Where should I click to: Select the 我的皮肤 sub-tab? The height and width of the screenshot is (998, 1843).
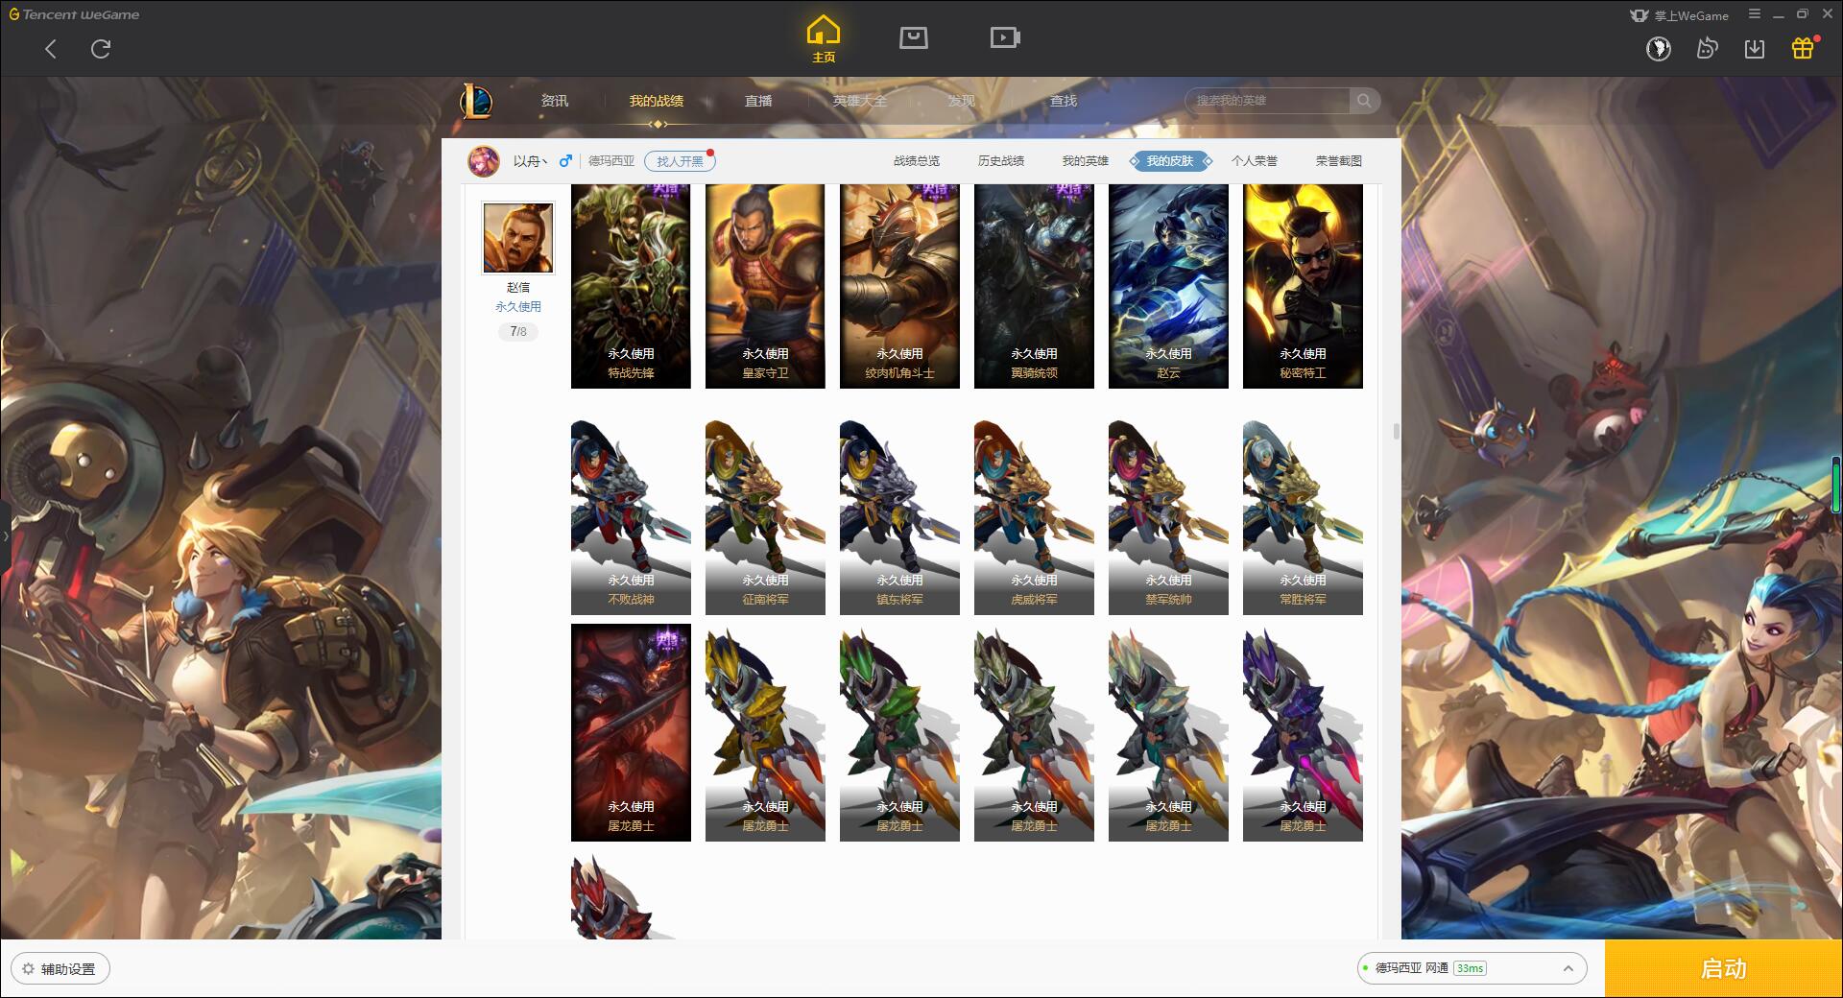pos(1170,161)
